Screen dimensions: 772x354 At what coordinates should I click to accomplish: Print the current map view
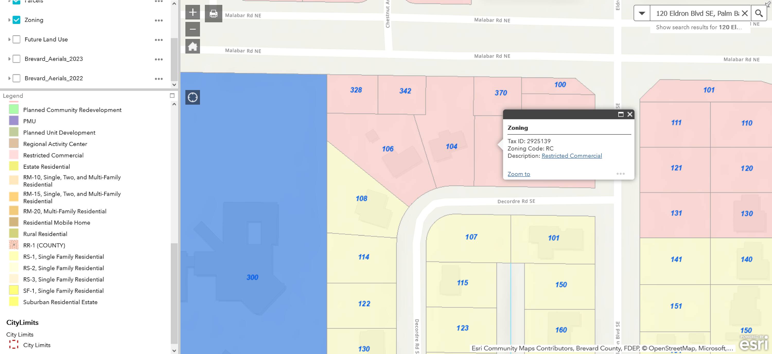point(213,13)
